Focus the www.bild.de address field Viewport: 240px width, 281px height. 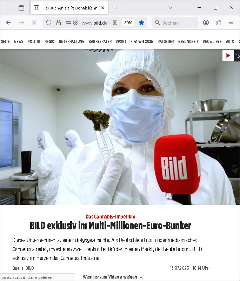tap(95, 23)
